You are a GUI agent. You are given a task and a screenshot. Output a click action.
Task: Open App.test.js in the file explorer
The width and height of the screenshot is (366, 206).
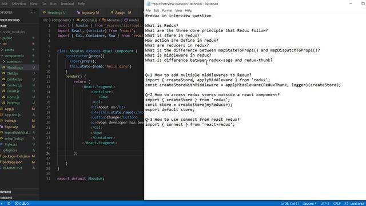12,115
